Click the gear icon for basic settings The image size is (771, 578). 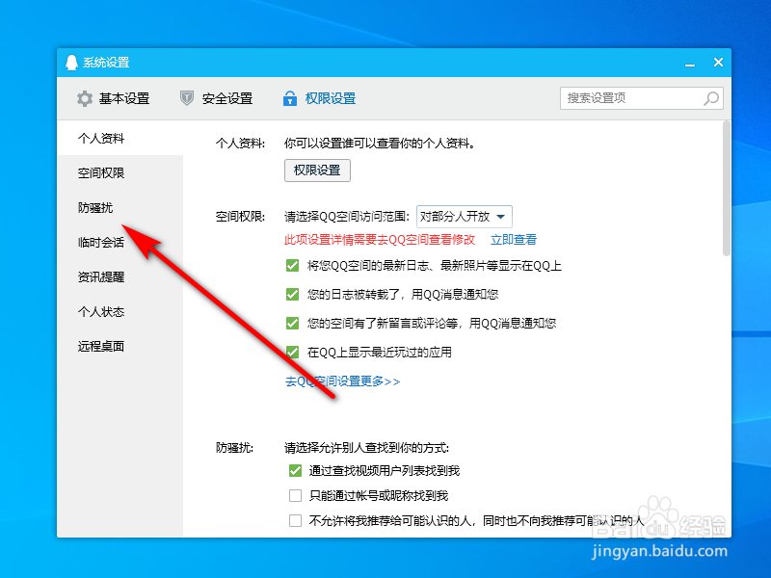click(85, 98)
